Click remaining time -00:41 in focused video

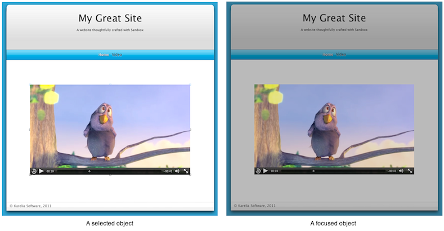coord(392,171)
